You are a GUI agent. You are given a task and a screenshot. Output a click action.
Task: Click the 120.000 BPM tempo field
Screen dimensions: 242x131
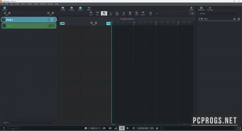(x=143, y=128)
